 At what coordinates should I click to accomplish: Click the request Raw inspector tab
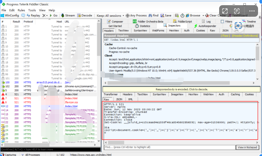[212, 31]
